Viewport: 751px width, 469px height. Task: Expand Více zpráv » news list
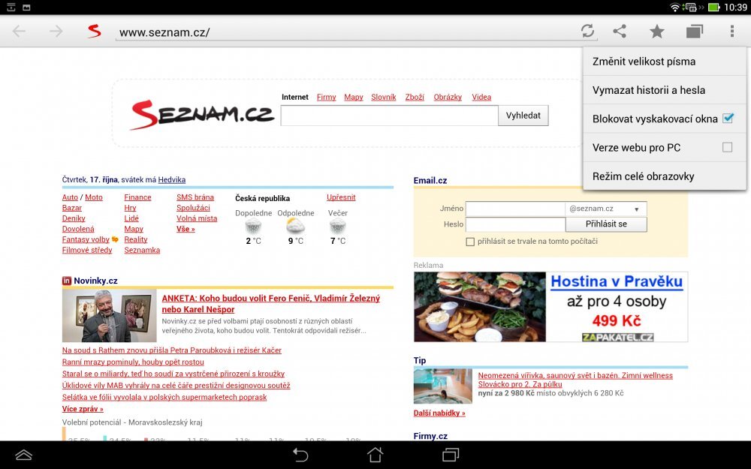point(83,409)
